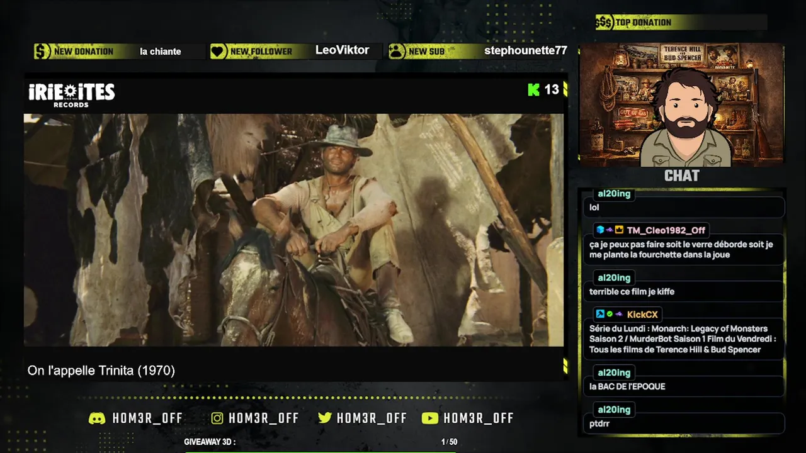Click the Discord icon
This screenshot has height=453, width=806.
point(97,418)
